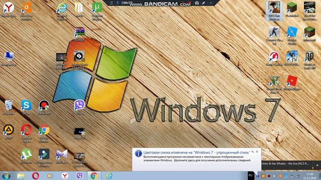The image size is (321, 180).
Task: Open the Google Chrome desktop shortcut
Action: pyautogui.click(x=44, y=133)
